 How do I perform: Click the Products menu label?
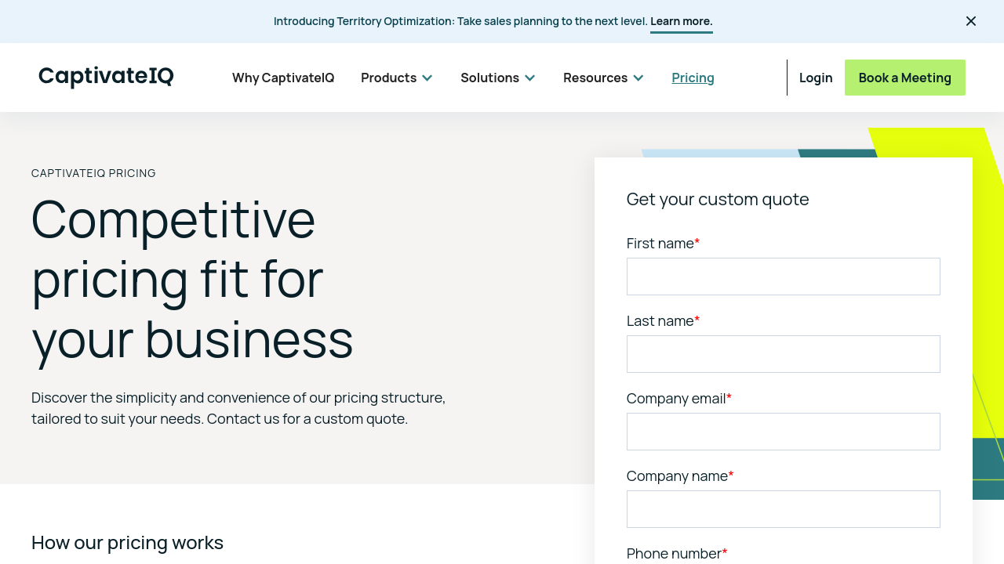(388, 78)
